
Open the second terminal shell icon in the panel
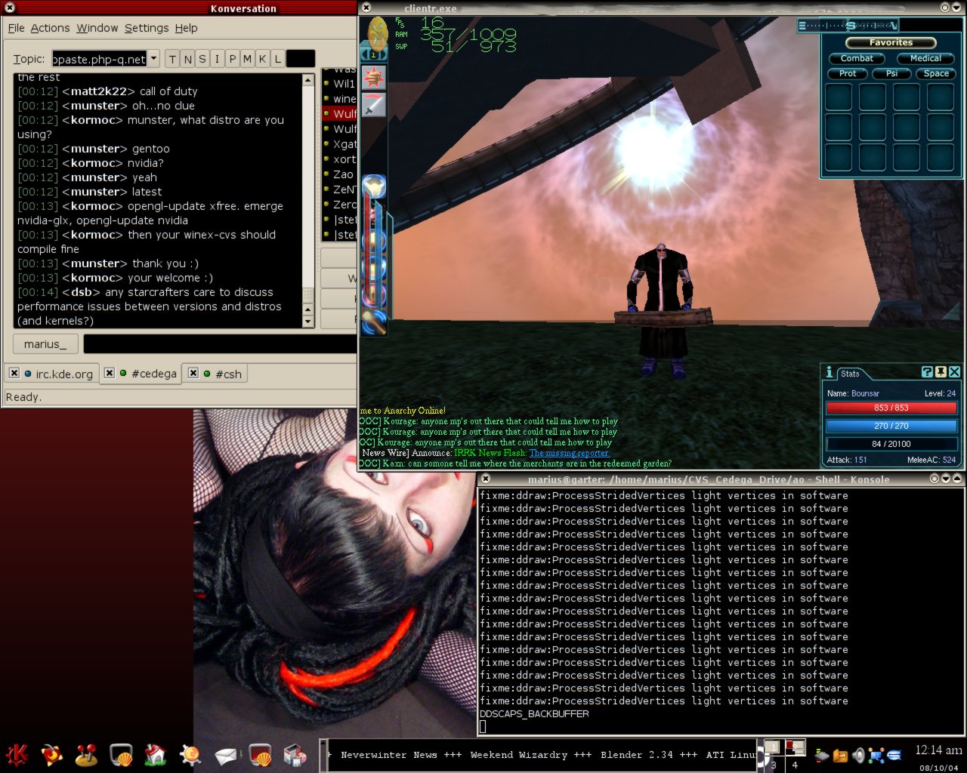pos(259,754)
